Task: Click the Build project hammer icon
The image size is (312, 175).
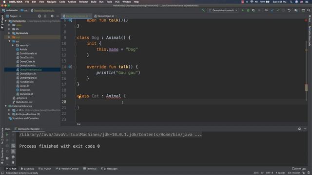Action: click(x=203, y=10)
